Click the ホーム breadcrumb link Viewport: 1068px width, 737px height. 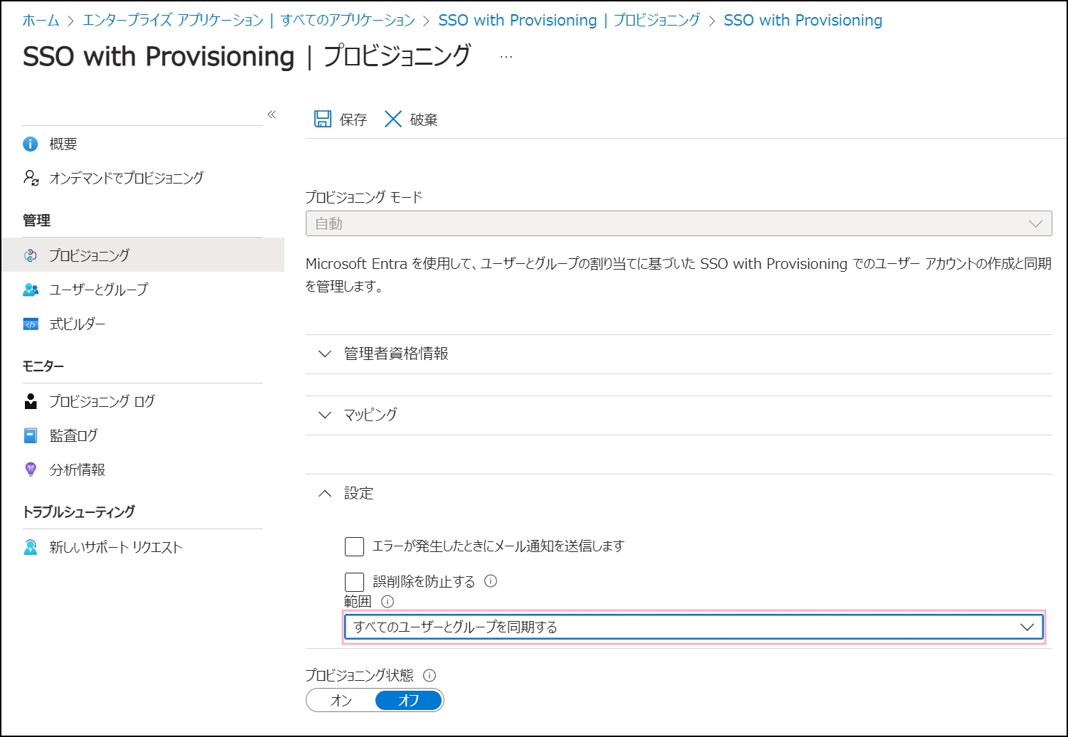click(41, 21)
